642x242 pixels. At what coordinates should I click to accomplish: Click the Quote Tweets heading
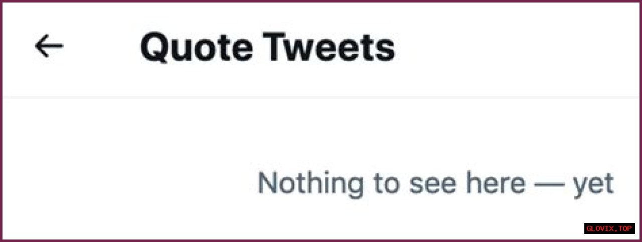267,48
